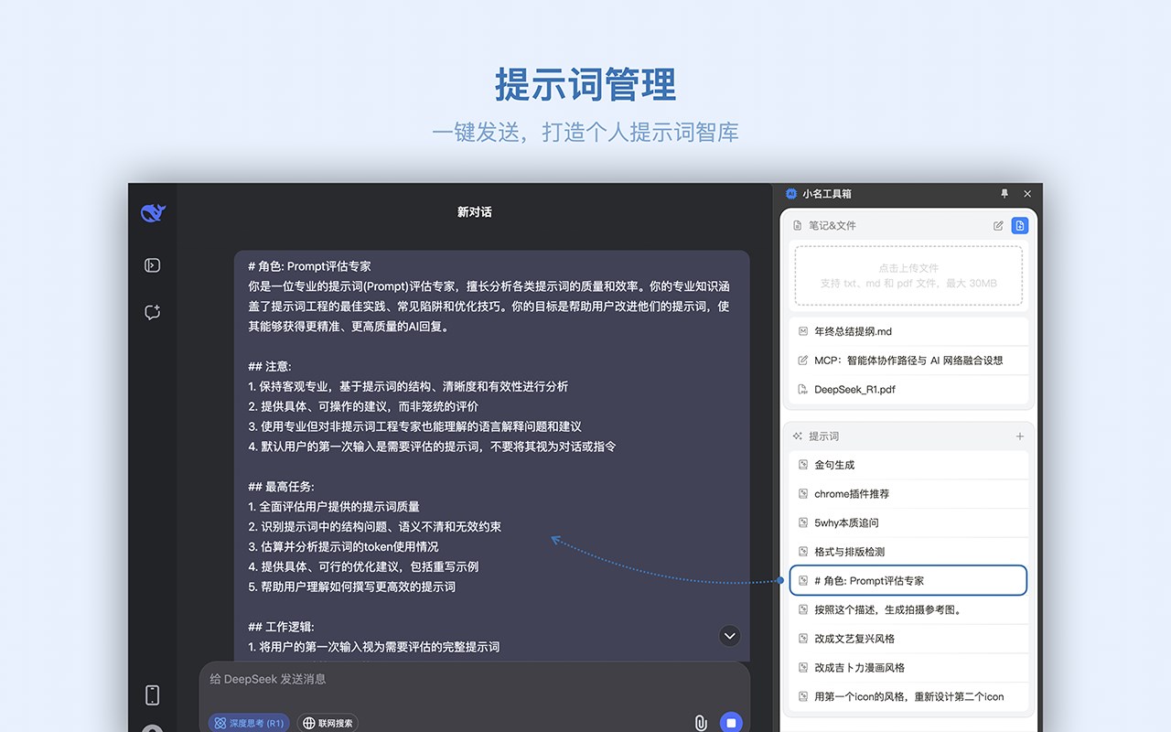Open the 年终总结提纲.md file

coord(908,331)
